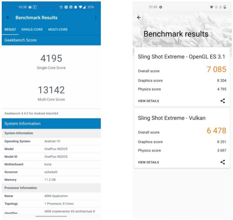
Task: Go back from 3DMark Benchmark results
Action: coord(139,17)
